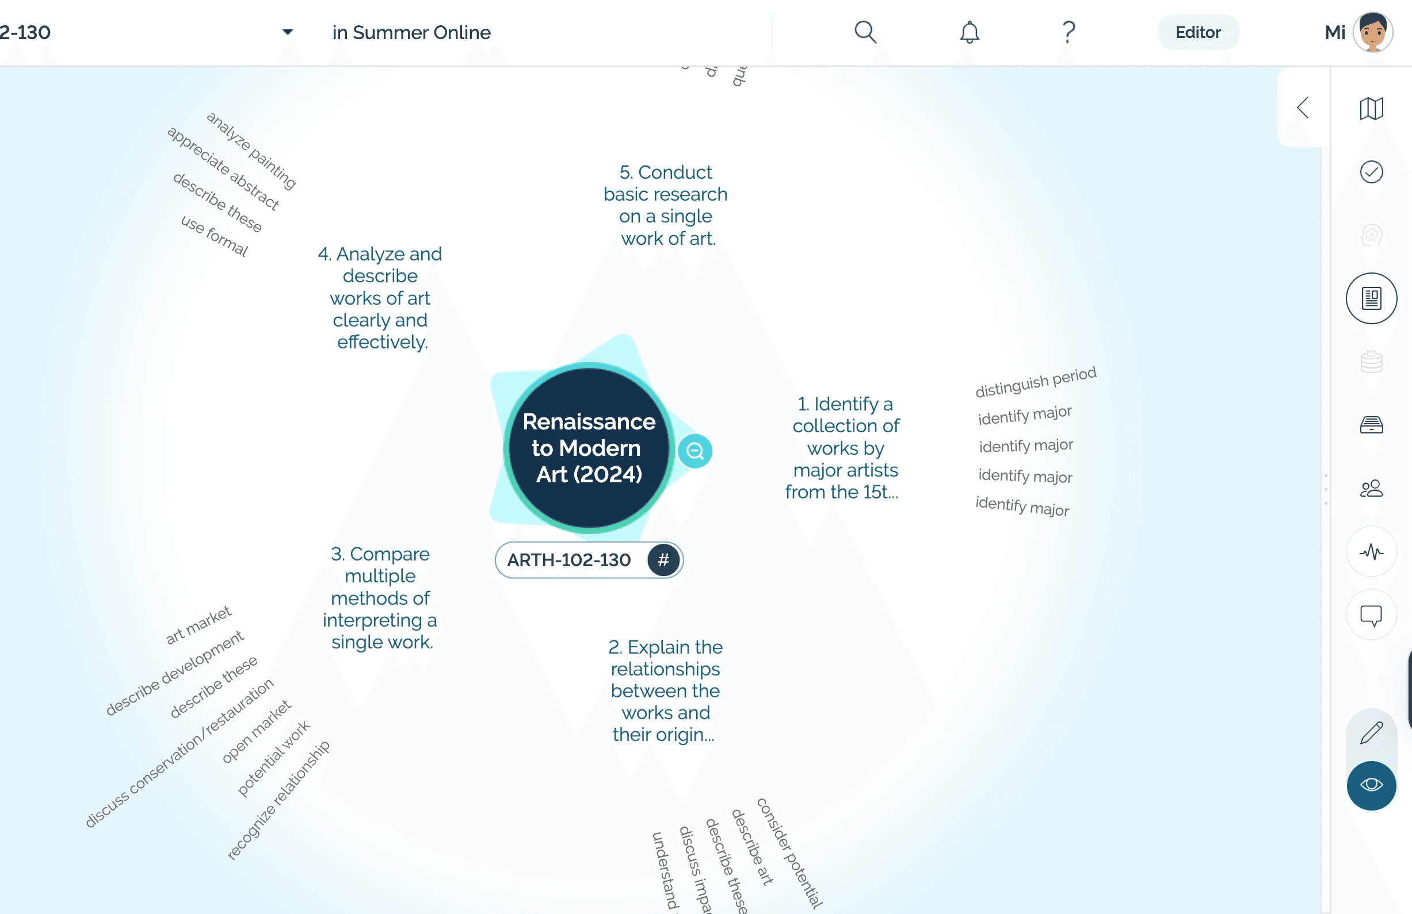Collapse the right side panel chevron
This screenshot has height=914, width=1412.
tap(1303, 108)
